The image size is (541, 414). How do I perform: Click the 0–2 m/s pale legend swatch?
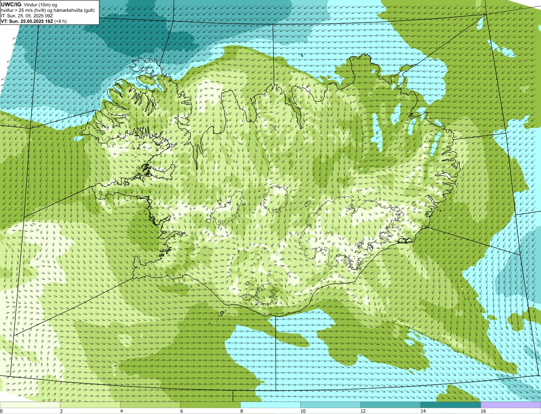pyautogui.click(x=30, y=405)
